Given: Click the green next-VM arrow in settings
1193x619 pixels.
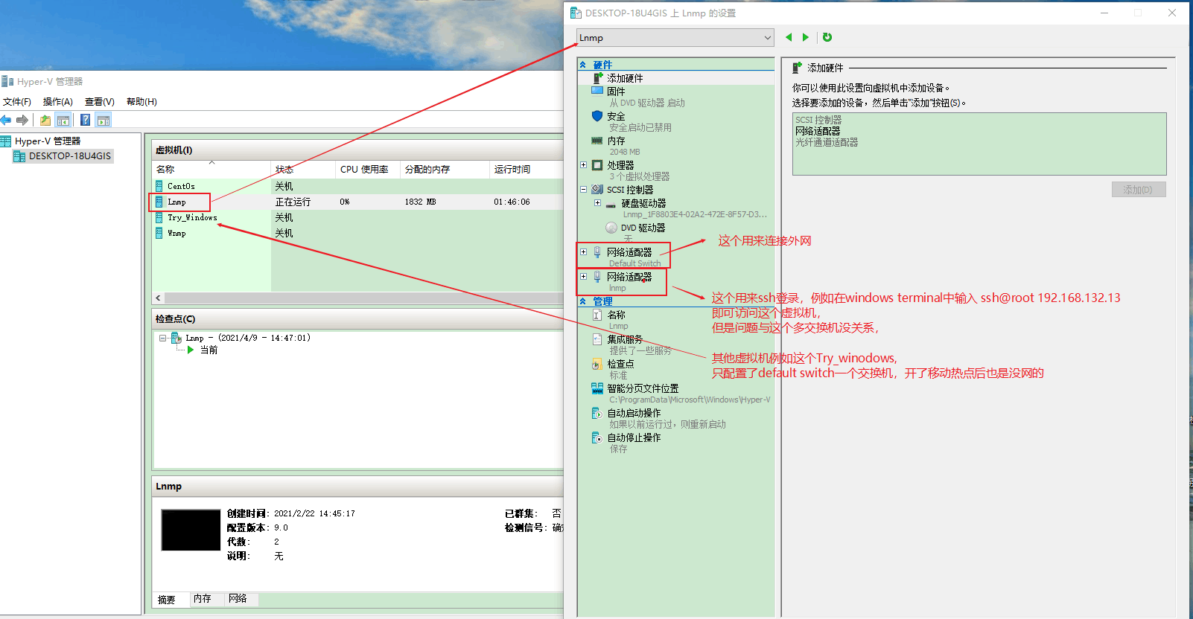Looking at the screenshot, I should tap(805, 37).
